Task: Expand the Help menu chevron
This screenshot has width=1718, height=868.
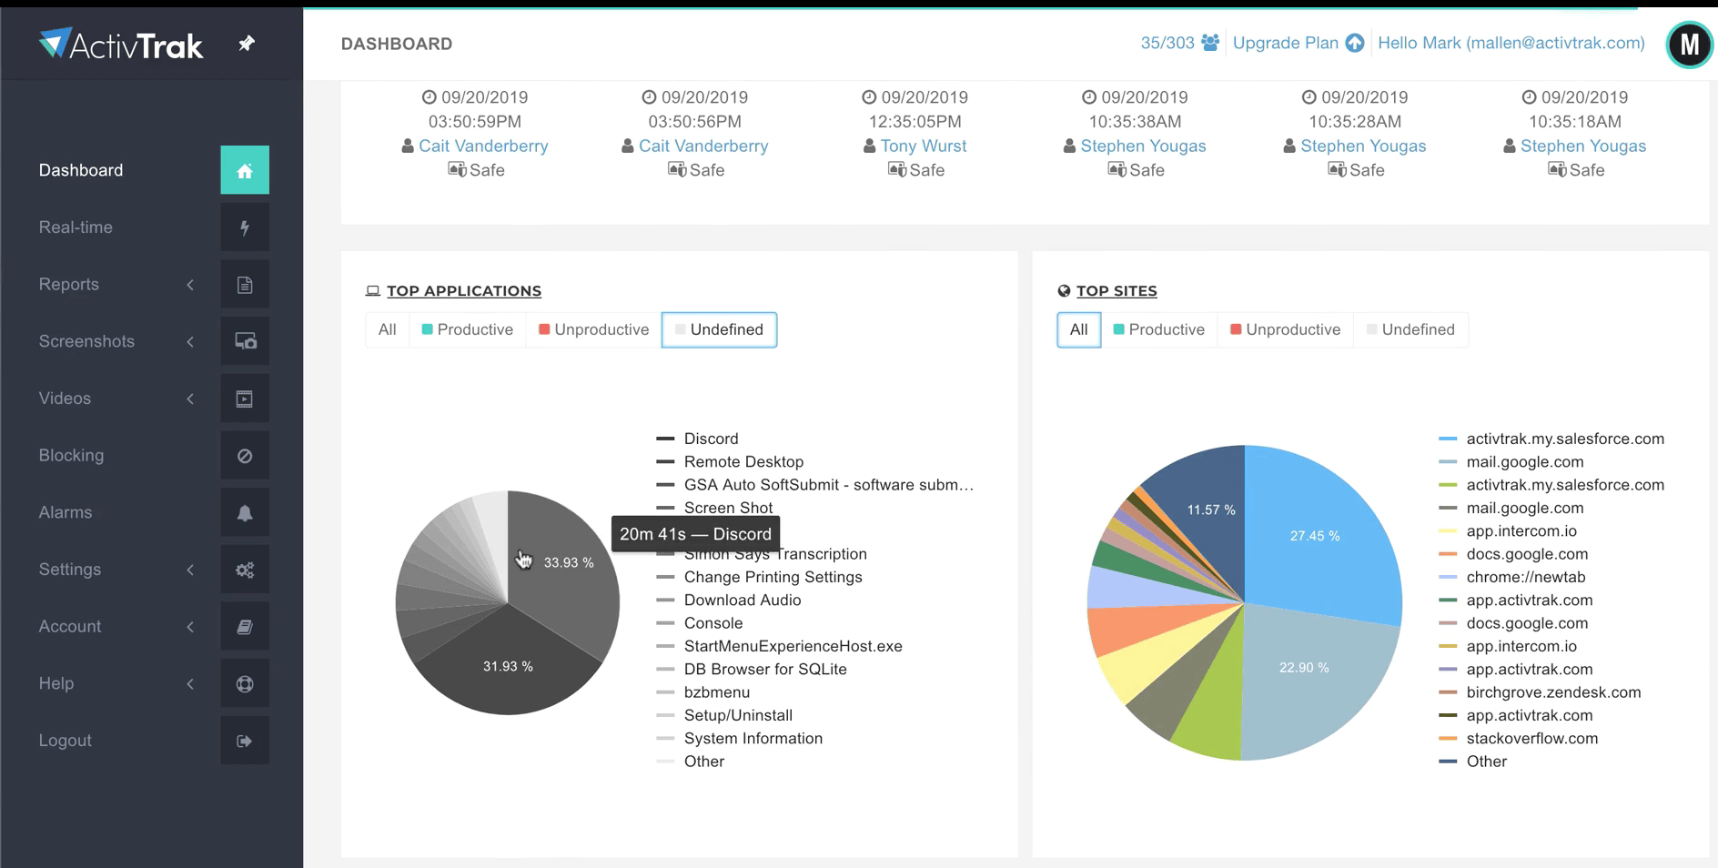Action: point(190,683)
